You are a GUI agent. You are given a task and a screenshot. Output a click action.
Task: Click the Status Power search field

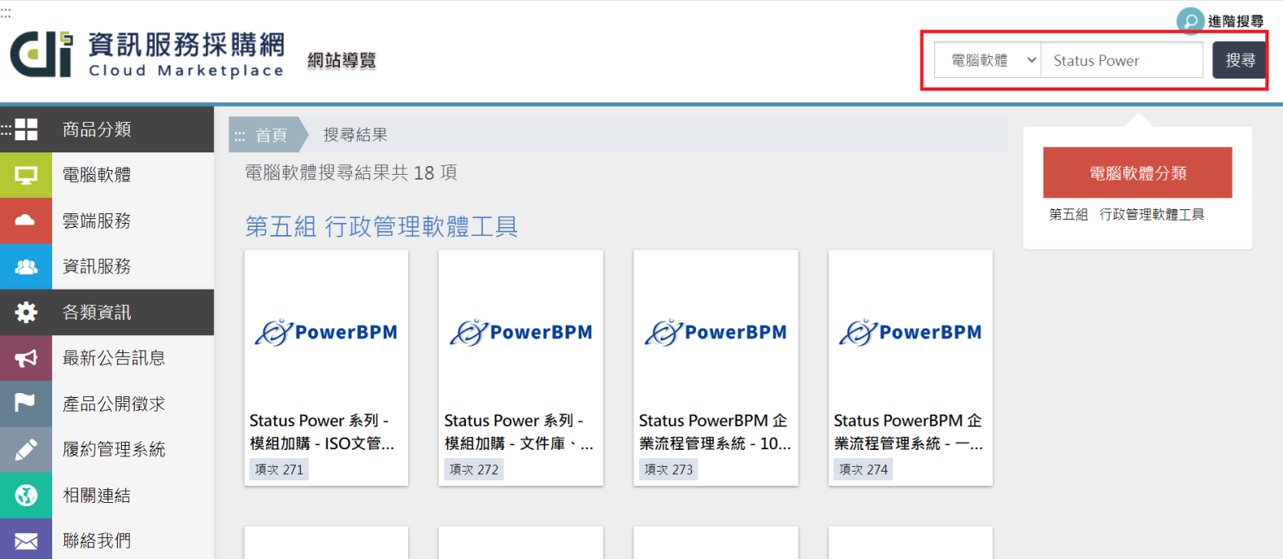click(x=1122, y=60)
